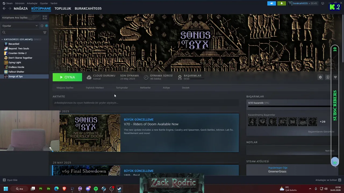Open Windows Start menu
Image resolution: width=344 pixels, height=193 pixels.
pyautogui.click(x=6, y=189)
